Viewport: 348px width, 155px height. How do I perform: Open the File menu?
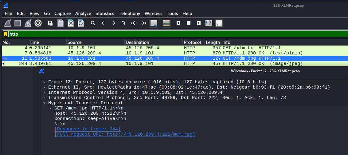8,14
